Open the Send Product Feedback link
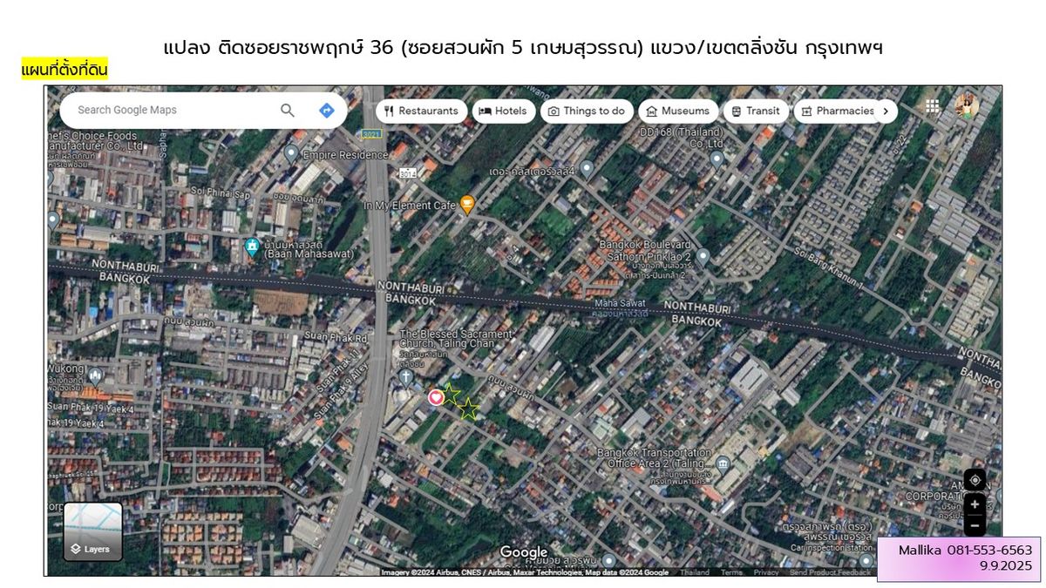 (x=830, y=572)
